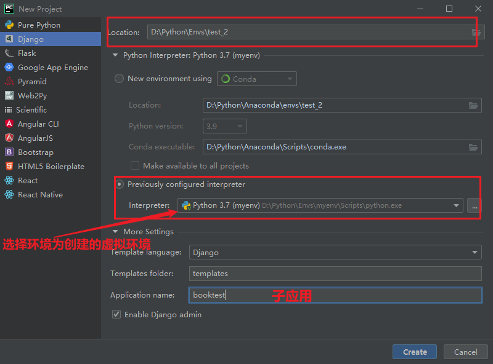The height and width of the screenshot is (364, 493).
Task: Click the Pure Python project icon
Action: [x=9, y=25]
